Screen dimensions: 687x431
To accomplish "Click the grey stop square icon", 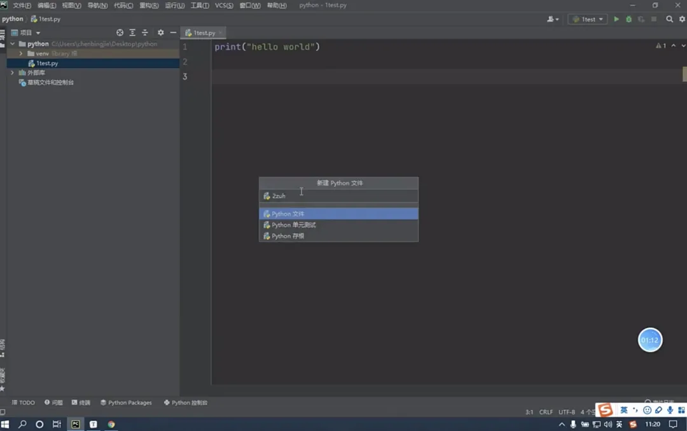I will tap(654, 19).
